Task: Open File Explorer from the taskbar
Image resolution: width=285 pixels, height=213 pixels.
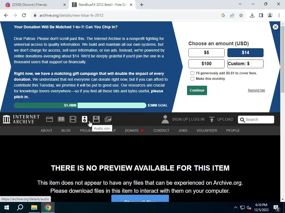Action: (34, 207)
